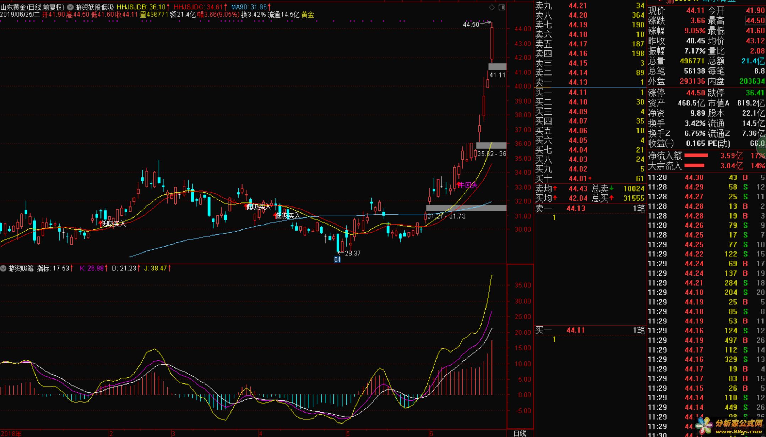Toggle the side panel layout icon

tap(502, 7)
